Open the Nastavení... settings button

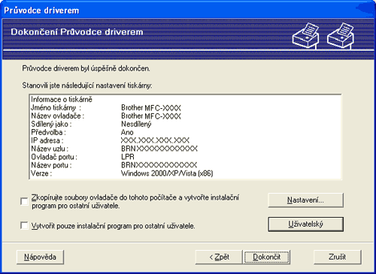[x=305, y=200]
